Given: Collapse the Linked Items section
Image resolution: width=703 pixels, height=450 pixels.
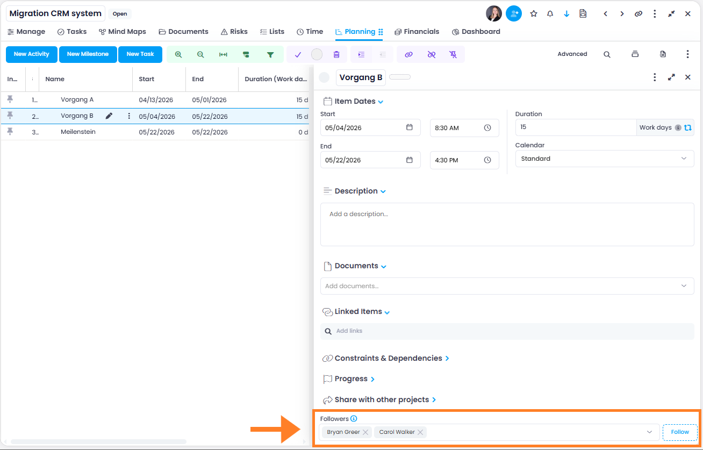Looking at the screenshot, I should pyautogui.click(x=387, y=312).
